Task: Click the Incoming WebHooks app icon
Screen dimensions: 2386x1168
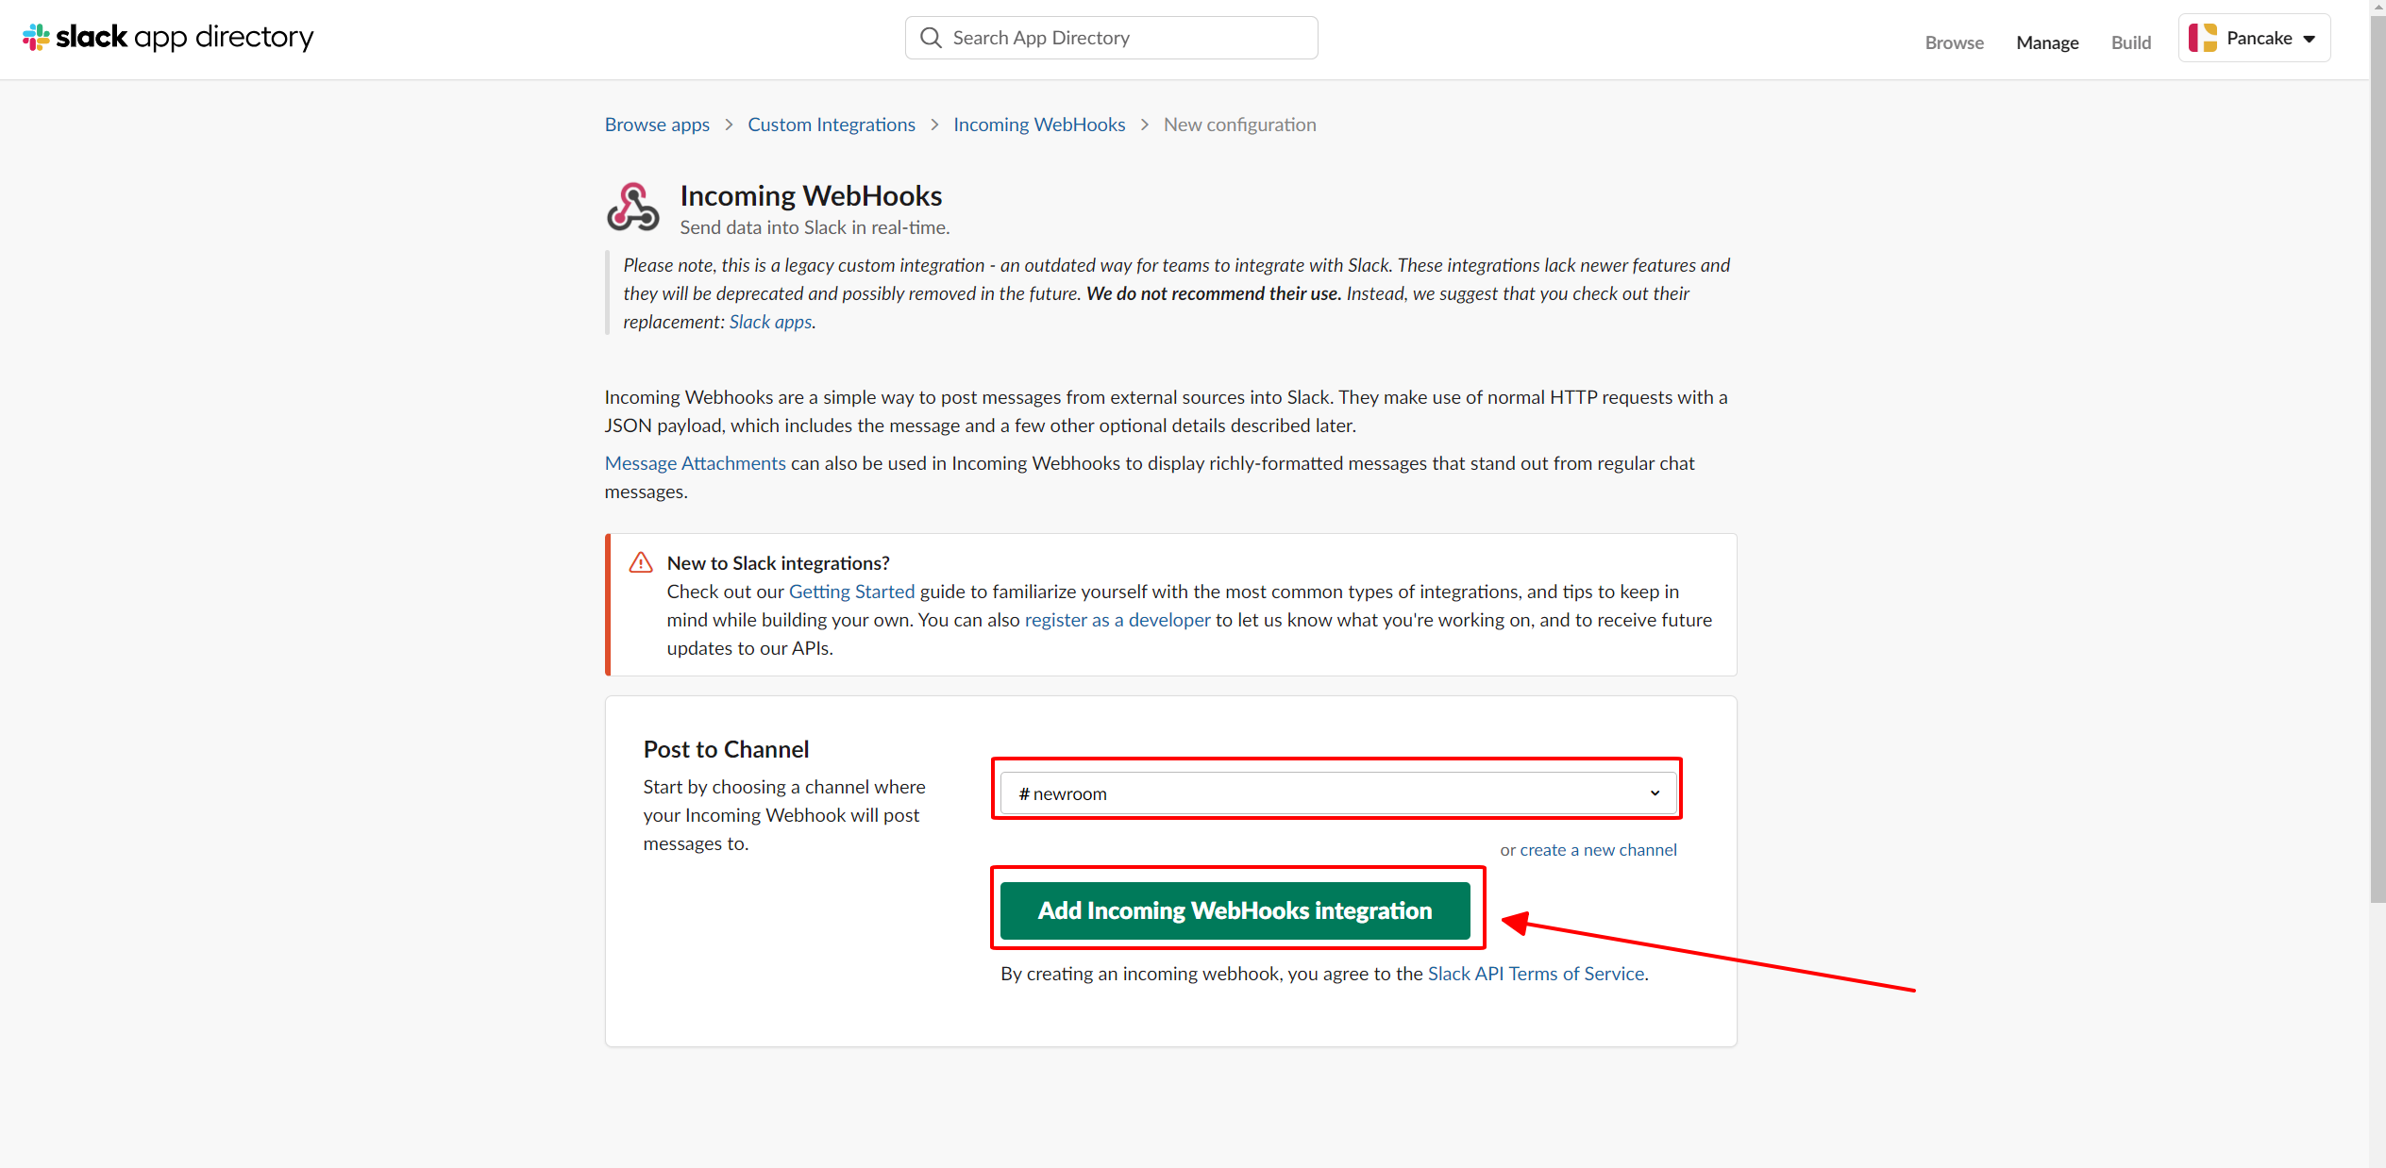Action: point(632,208)
